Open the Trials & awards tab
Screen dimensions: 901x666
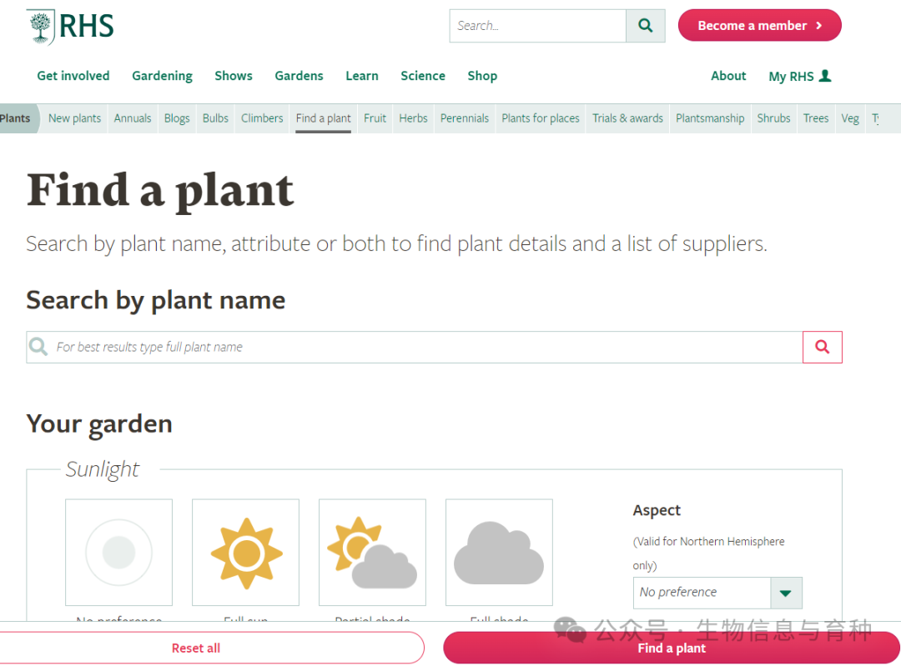coord(627,118)
